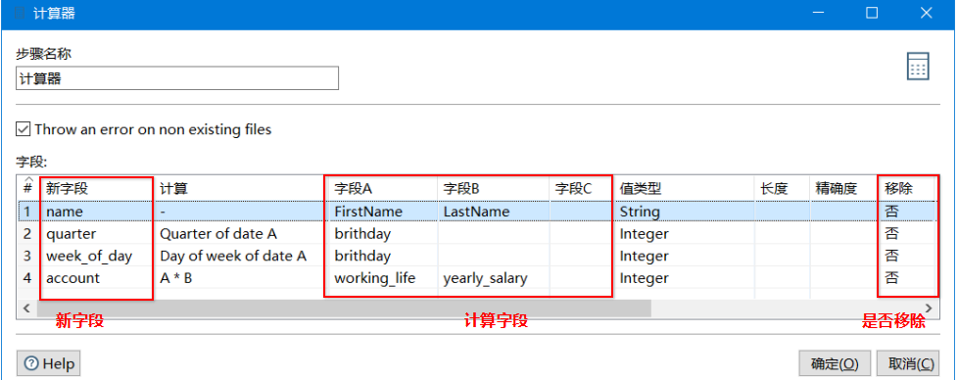Click the Help button
958x380 pixels.
coord(49,364)
